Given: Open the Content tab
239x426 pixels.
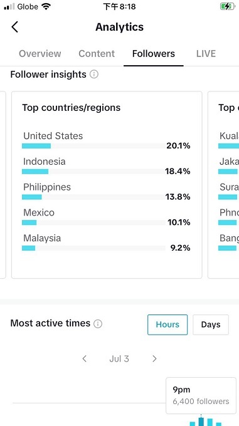Looking at the screenshot, I should [x=97, y=53].
